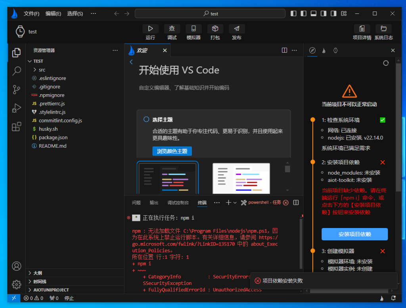Refresh the project status panel

coord(386,63)
